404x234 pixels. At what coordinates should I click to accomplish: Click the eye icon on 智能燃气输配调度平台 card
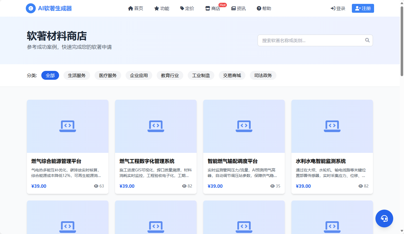click(273, 186)
